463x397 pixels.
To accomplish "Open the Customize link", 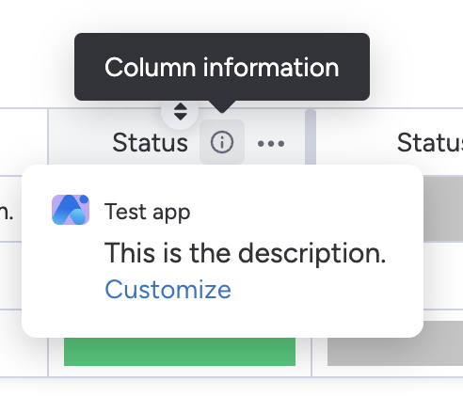I will (x=168, y=289).
